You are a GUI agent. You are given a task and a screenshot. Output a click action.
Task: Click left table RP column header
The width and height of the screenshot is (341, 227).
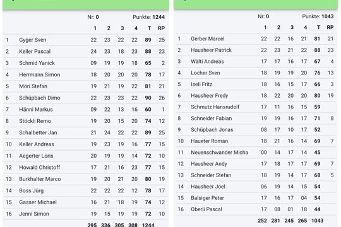click(161, 28)
